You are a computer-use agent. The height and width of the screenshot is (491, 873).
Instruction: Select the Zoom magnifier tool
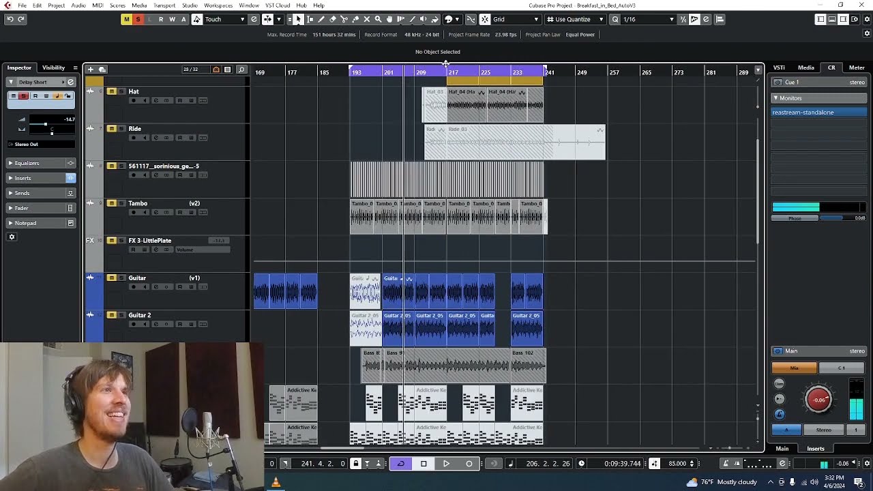[378, 19]
